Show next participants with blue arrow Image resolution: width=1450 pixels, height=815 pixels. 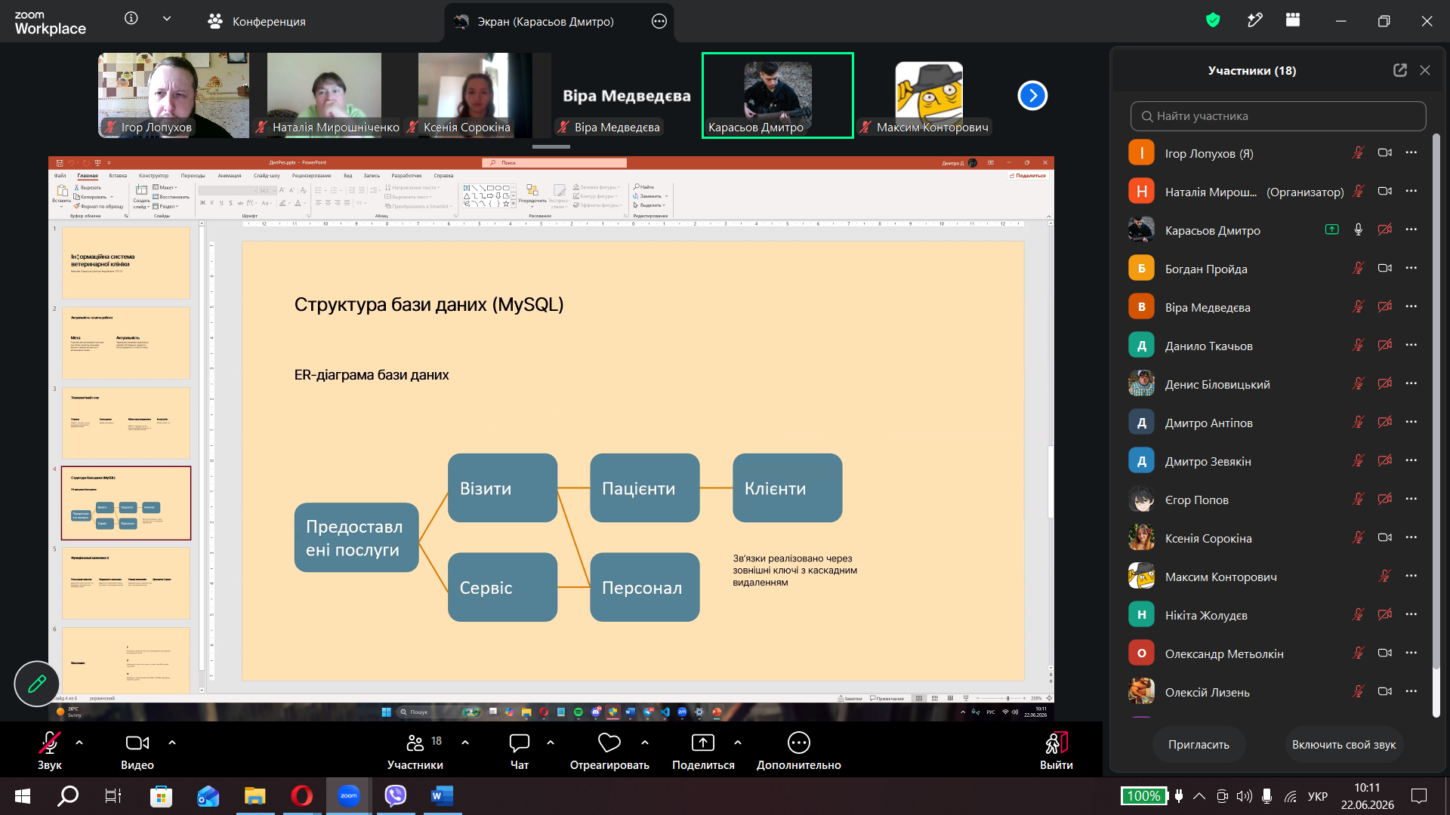click(x=1032, y=96)
